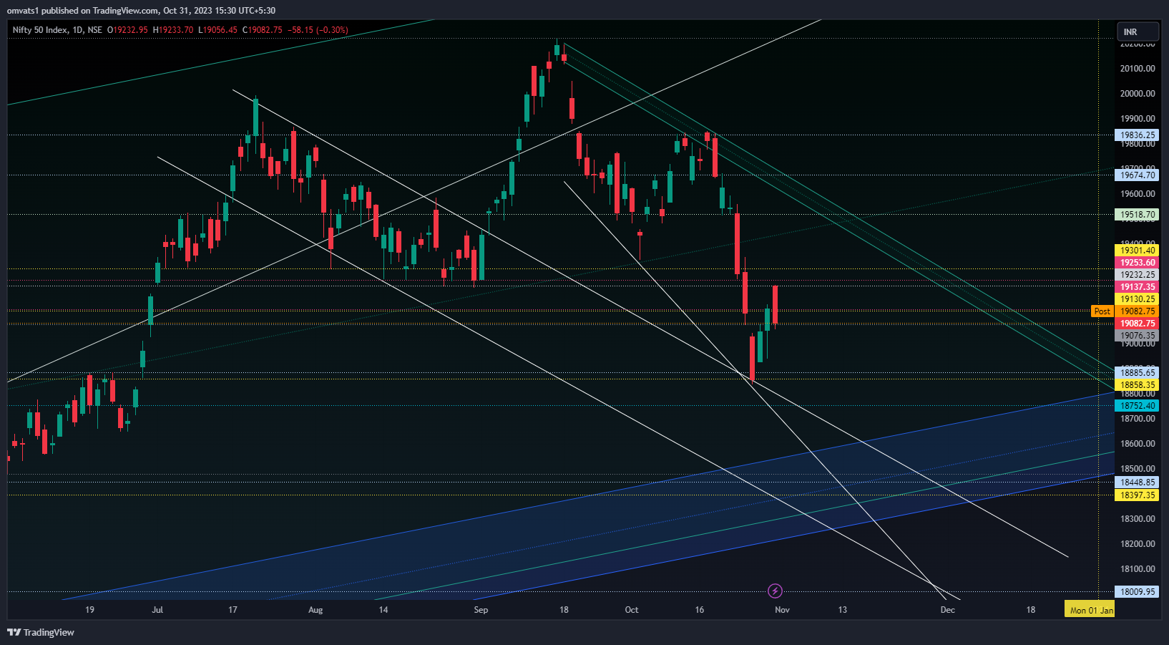This screenshot has height=645, width=1169.
Task: Click the 17 label on time axis
Action: 233,610
